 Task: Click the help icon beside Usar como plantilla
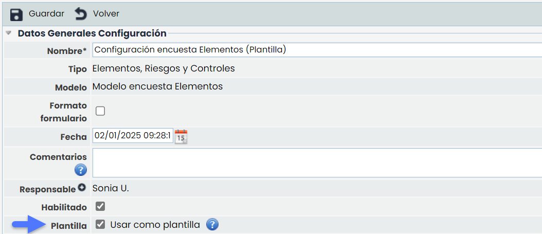point(212,225)
